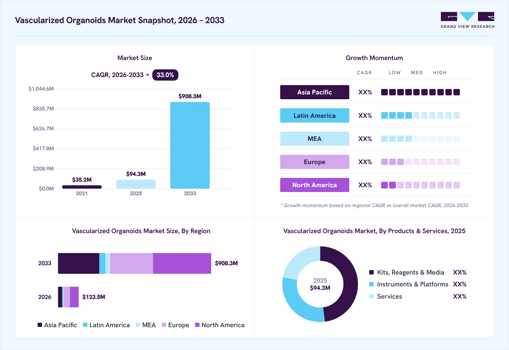Click the Services XX% value
This screenshot has height=350, width=509.
tap(460, 296)
